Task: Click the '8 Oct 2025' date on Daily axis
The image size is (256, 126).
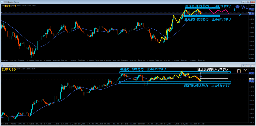Action: pyautogui.click(x=201, y=124)
